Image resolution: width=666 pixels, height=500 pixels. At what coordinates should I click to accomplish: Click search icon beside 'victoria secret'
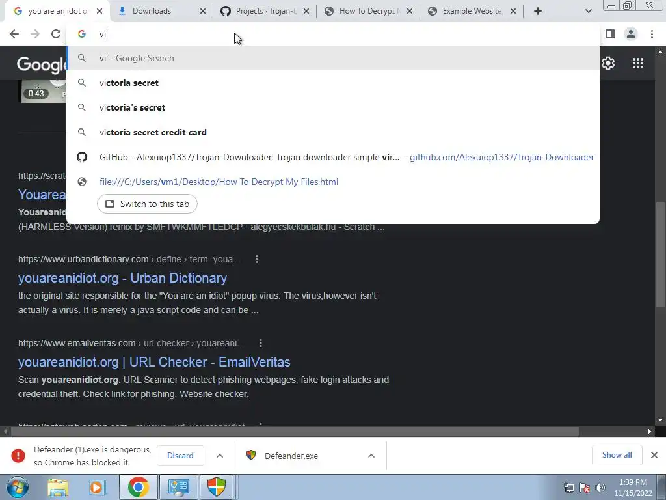(82, 83)
